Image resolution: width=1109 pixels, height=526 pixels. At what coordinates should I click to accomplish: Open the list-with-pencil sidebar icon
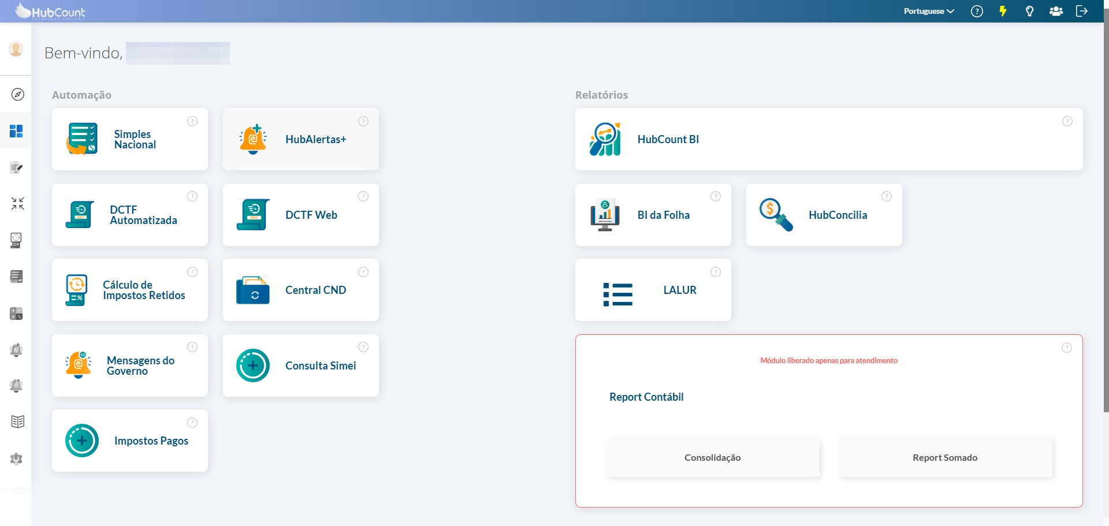[x=16, y=167]
